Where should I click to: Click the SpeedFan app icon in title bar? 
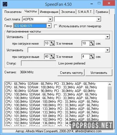click(5, 4)
